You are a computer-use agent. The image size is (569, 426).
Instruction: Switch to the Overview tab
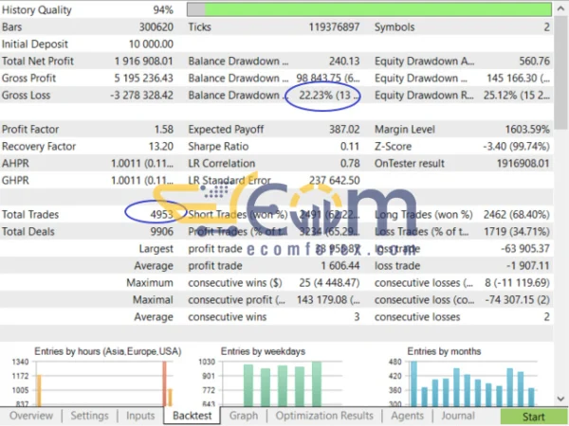click(31, 416)
